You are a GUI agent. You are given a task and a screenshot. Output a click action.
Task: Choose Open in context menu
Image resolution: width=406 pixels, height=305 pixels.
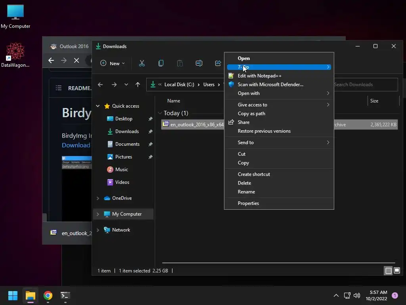(279, 58)
